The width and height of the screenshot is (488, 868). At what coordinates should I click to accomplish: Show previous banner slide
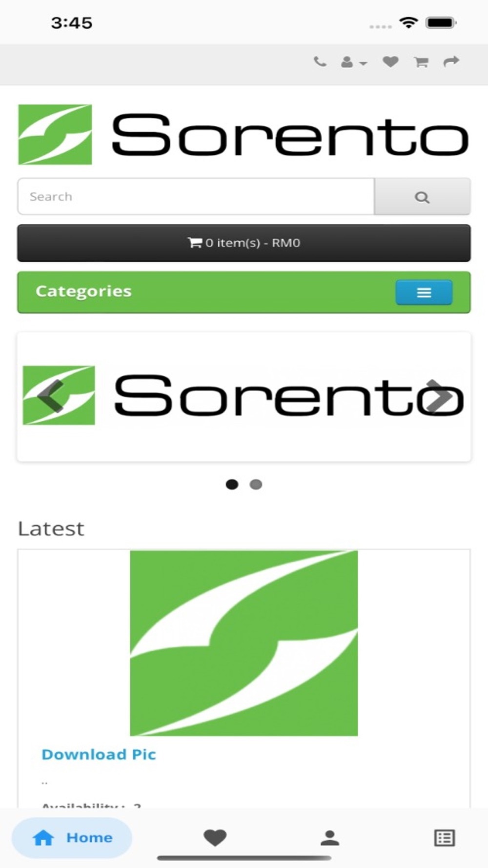point(51,395)
